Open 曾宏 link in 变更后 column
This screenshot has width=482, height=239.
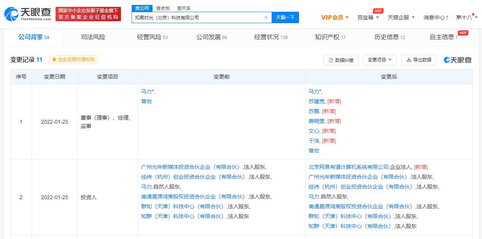tap(314, 151)
